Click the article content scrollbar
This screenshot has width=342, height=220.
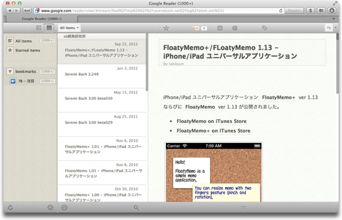(338, 63)
